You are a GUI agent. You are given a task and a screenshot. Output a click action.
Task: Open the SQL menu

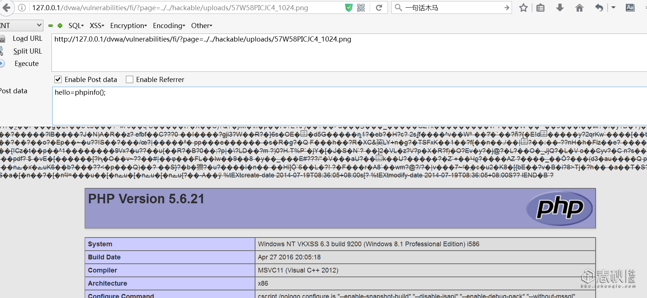(x=76, y=26)
